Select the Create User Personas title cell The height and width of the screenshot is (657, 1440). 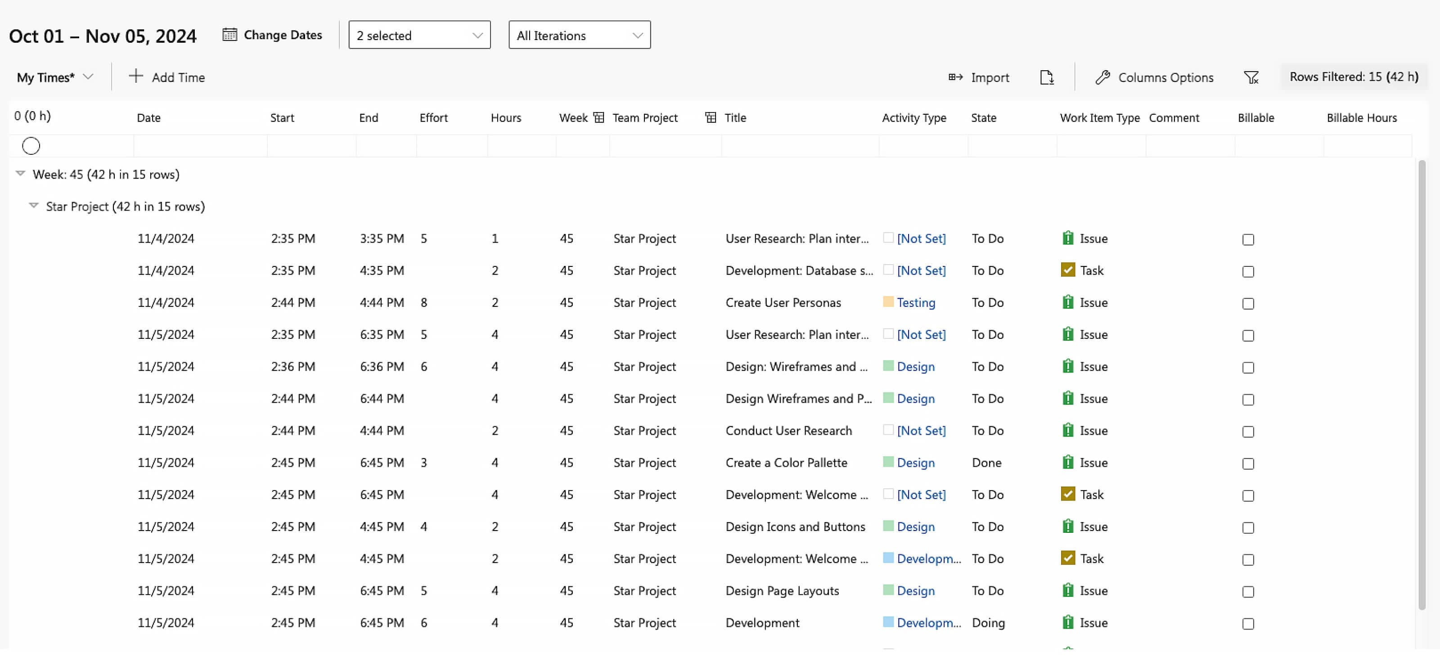coord(783,302)
